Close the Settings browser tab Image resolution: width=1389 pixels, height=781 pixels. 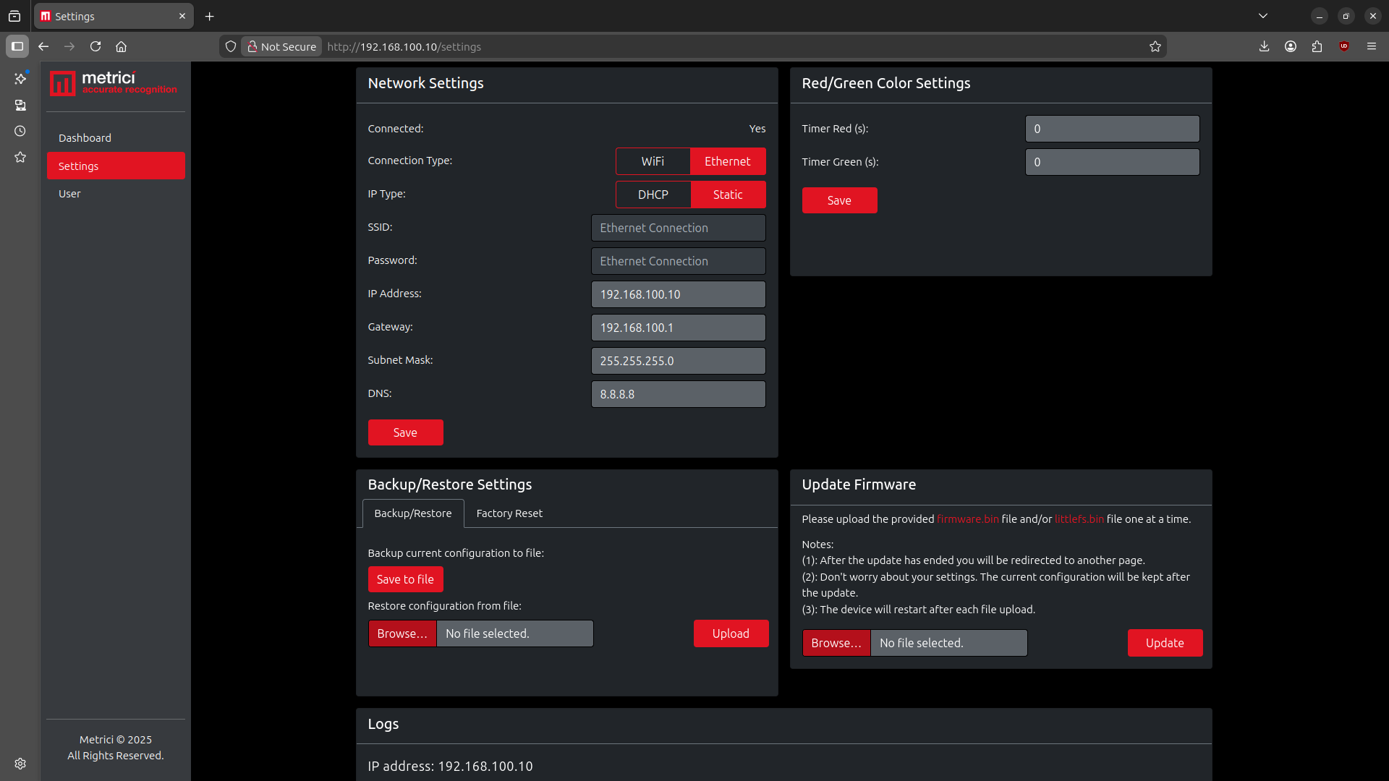click(182, 16)
